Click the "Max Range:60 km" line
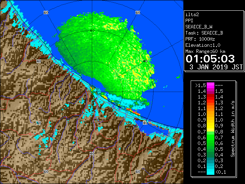Viewport: 245px width, 184px height. pyautogui.click(x=205, y=51)
